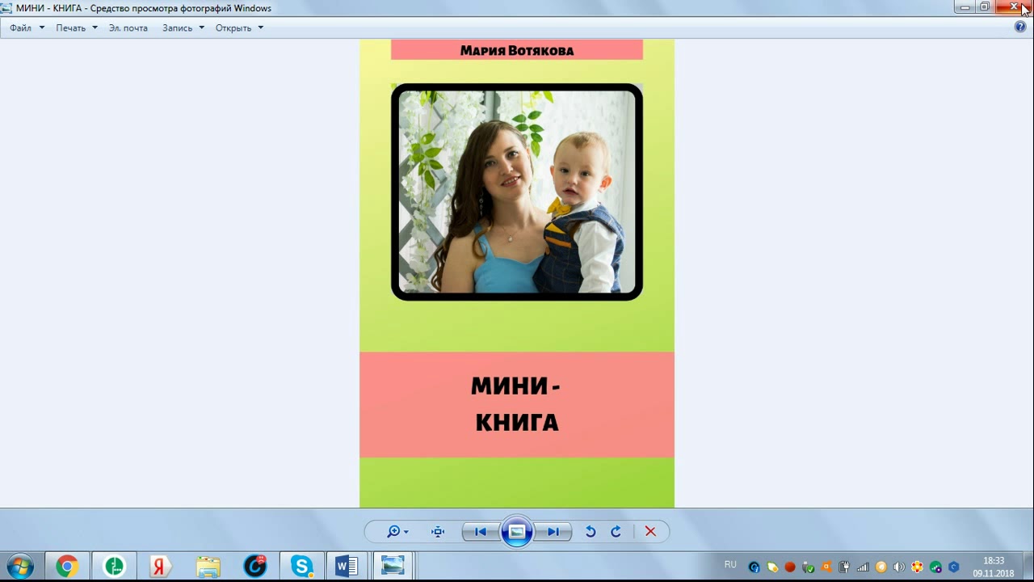The image size is (1034, 582).
Task: Click the orange round tray icon
Action: [881, 567]
